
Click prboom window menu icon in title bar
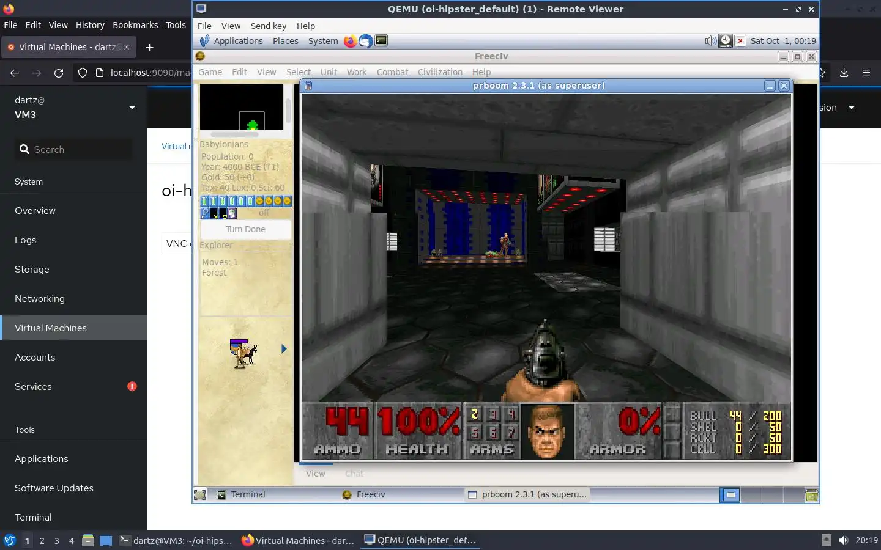pos(308,86)
